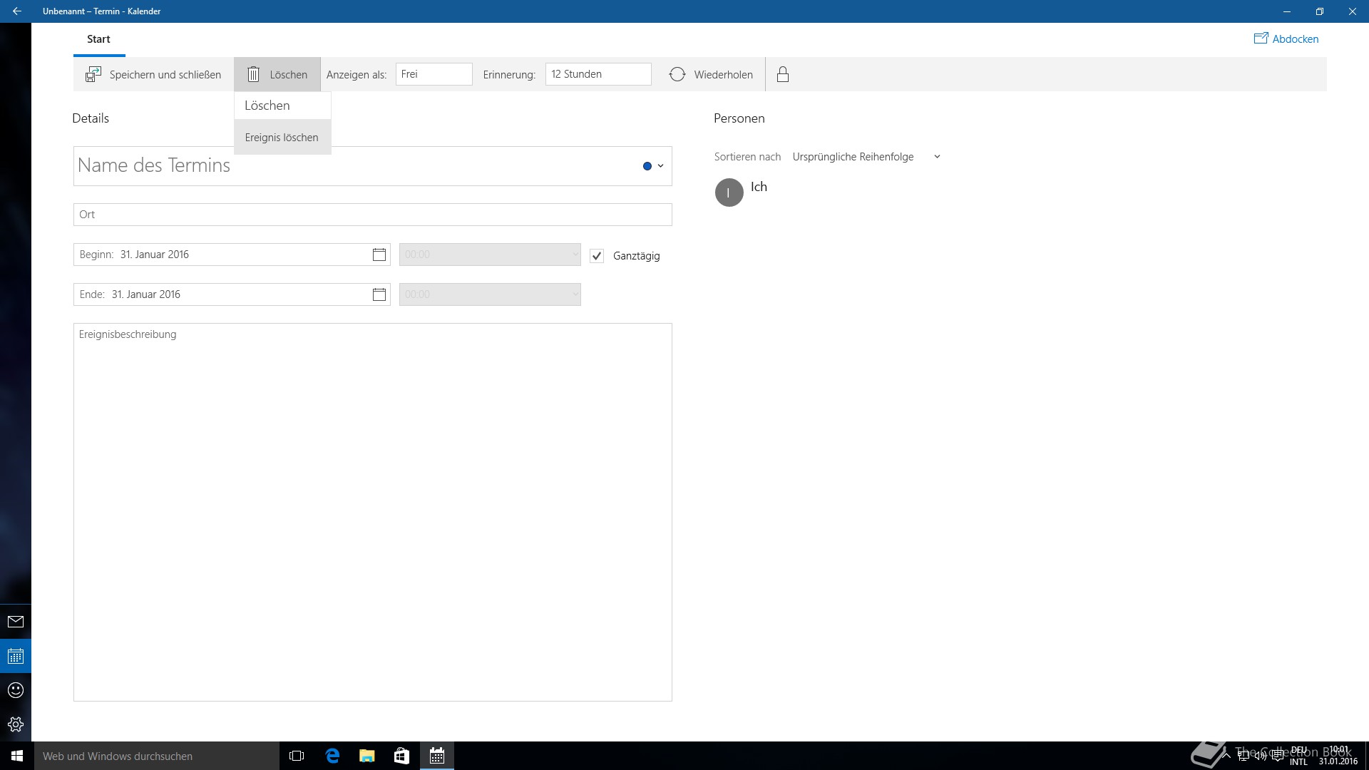Open the Store from taskbar

pos(401,756)
